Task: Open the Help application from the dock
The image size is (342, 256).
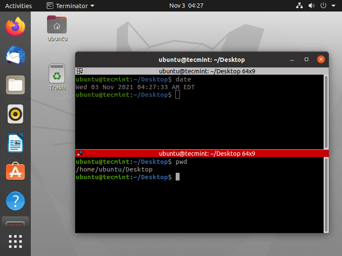Action: point(15,201)
